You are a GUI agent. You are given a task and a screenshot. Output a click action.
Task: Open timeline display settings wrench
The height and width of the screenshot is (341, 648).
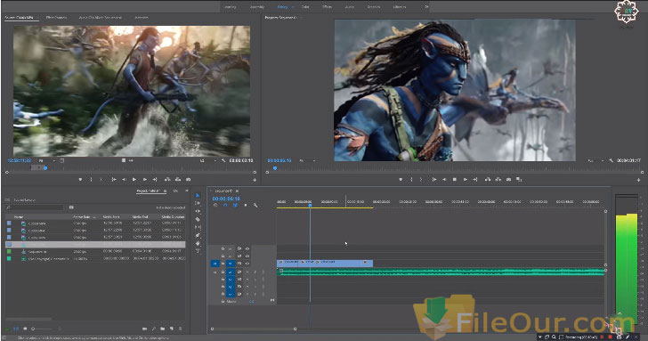click(x=255, y=205)
